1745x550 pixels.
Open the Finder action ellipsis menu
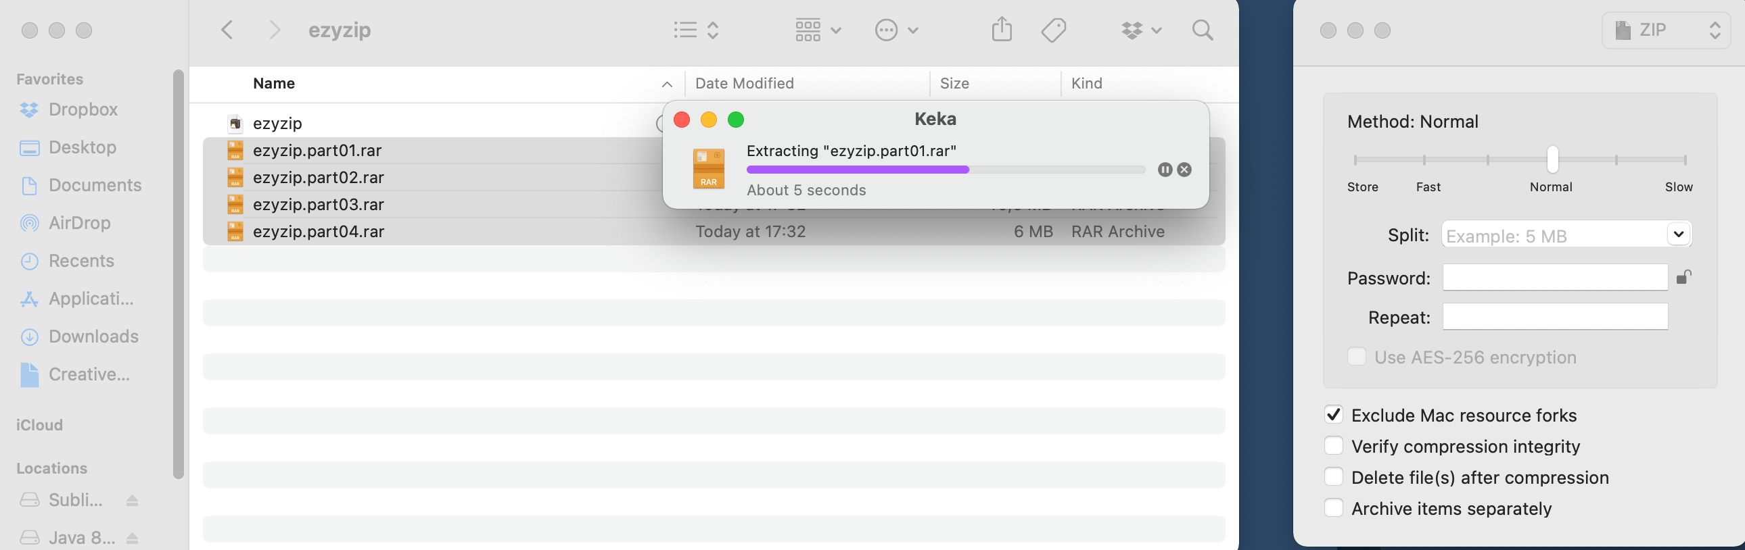pos(896,30)
